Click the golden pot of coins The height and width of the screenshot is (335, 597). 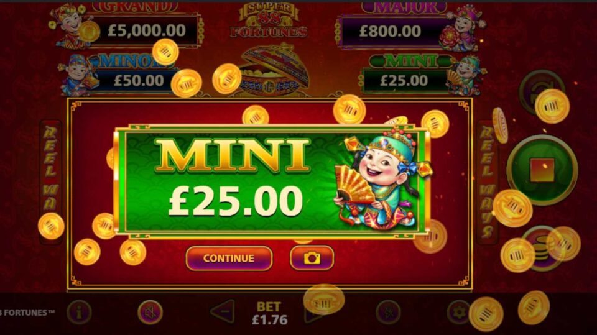[272, 70]
